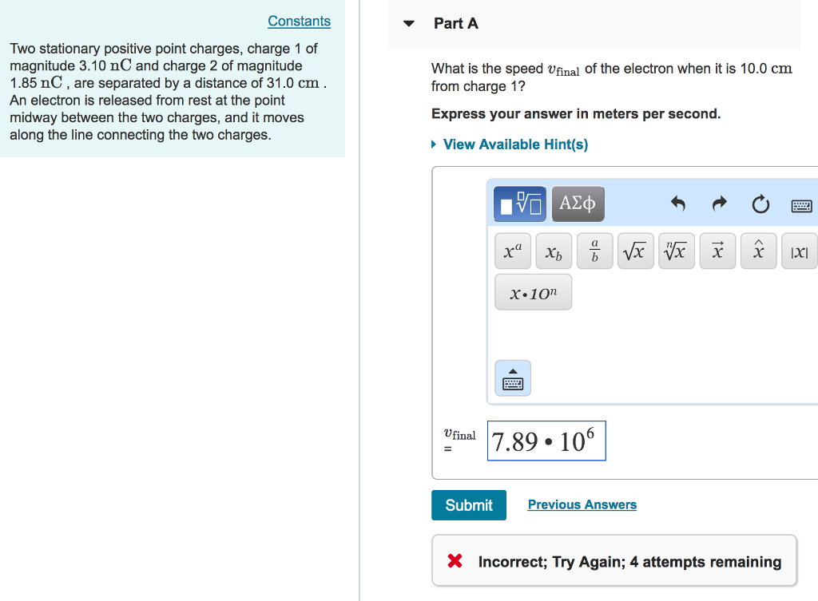Image resolution: width=818 pixels, height=601 pixels.
Task: Insert an nth root expression
Action: [x=676, y=250]
